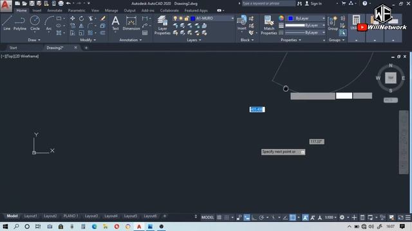Add a new drawing tab
The height and width of the screenshot is (231, 412).
[x=86, y=47]
